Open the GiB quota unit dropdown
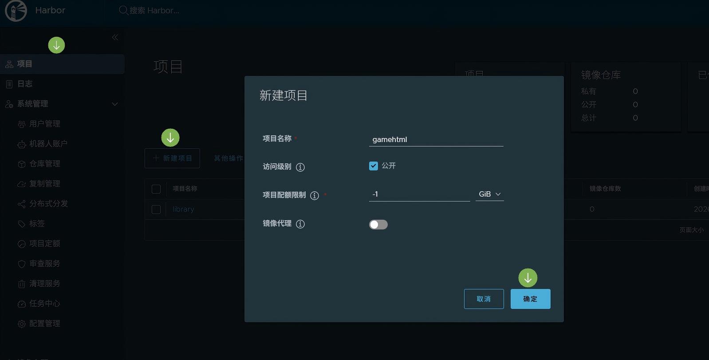Image resolution: width=709 pixels, height=360 pixels. pyautogui.click(x=489, y=194)
